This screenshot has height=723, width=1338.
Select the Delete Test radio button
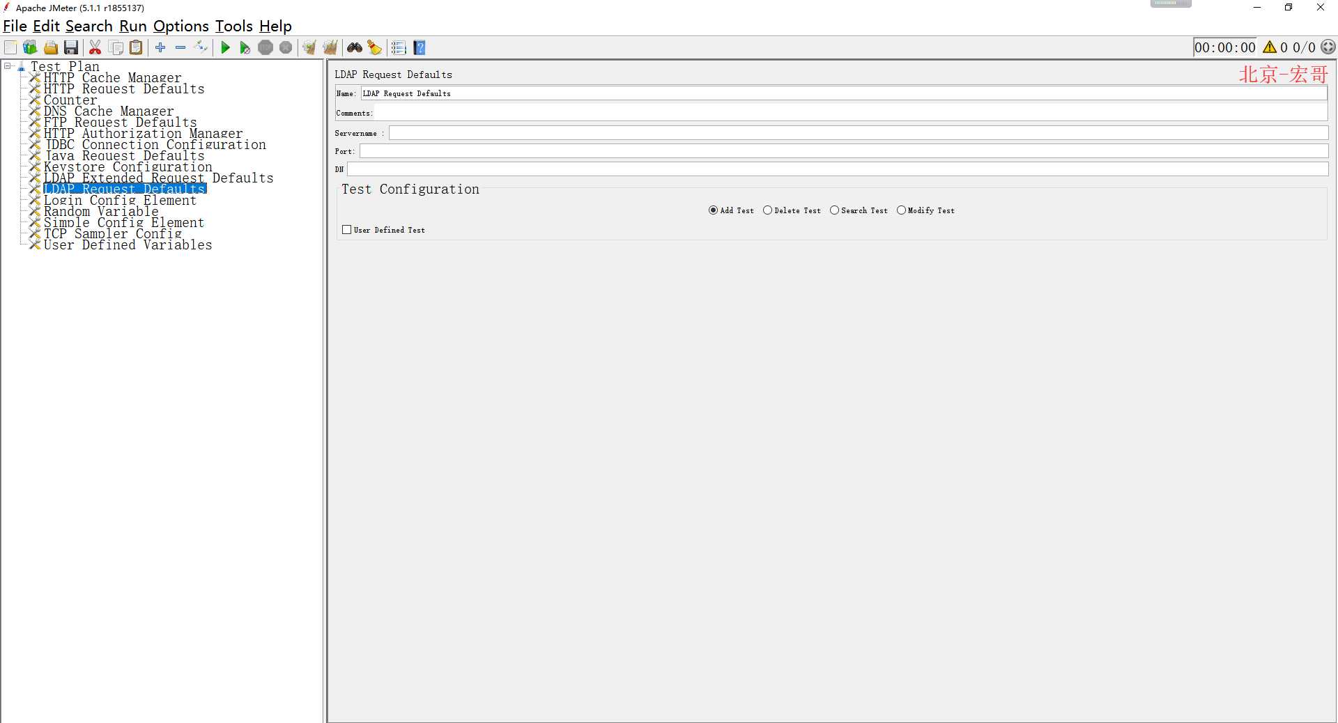tap(792, 210)
